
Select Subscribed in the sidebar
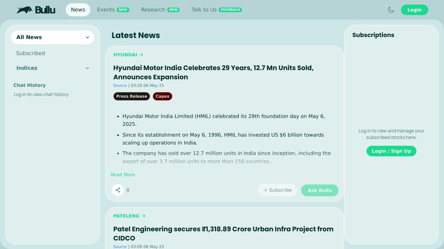tap(31, 53)
